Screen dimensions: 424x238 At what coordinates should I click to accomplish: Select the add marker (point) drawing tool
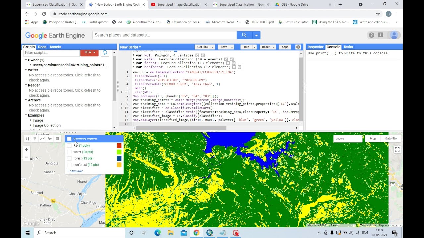pos(35,139)
